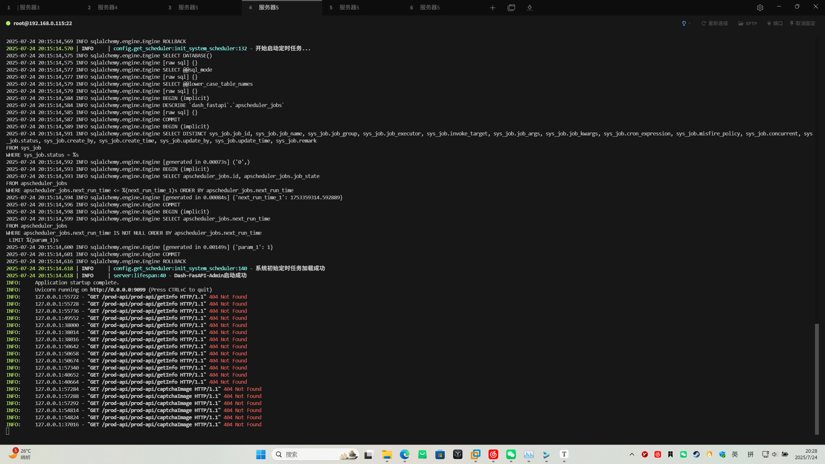The width and height of the screenshot is (825, 464).
Task: Open the network status tray icon
Action: coord(765,454)
